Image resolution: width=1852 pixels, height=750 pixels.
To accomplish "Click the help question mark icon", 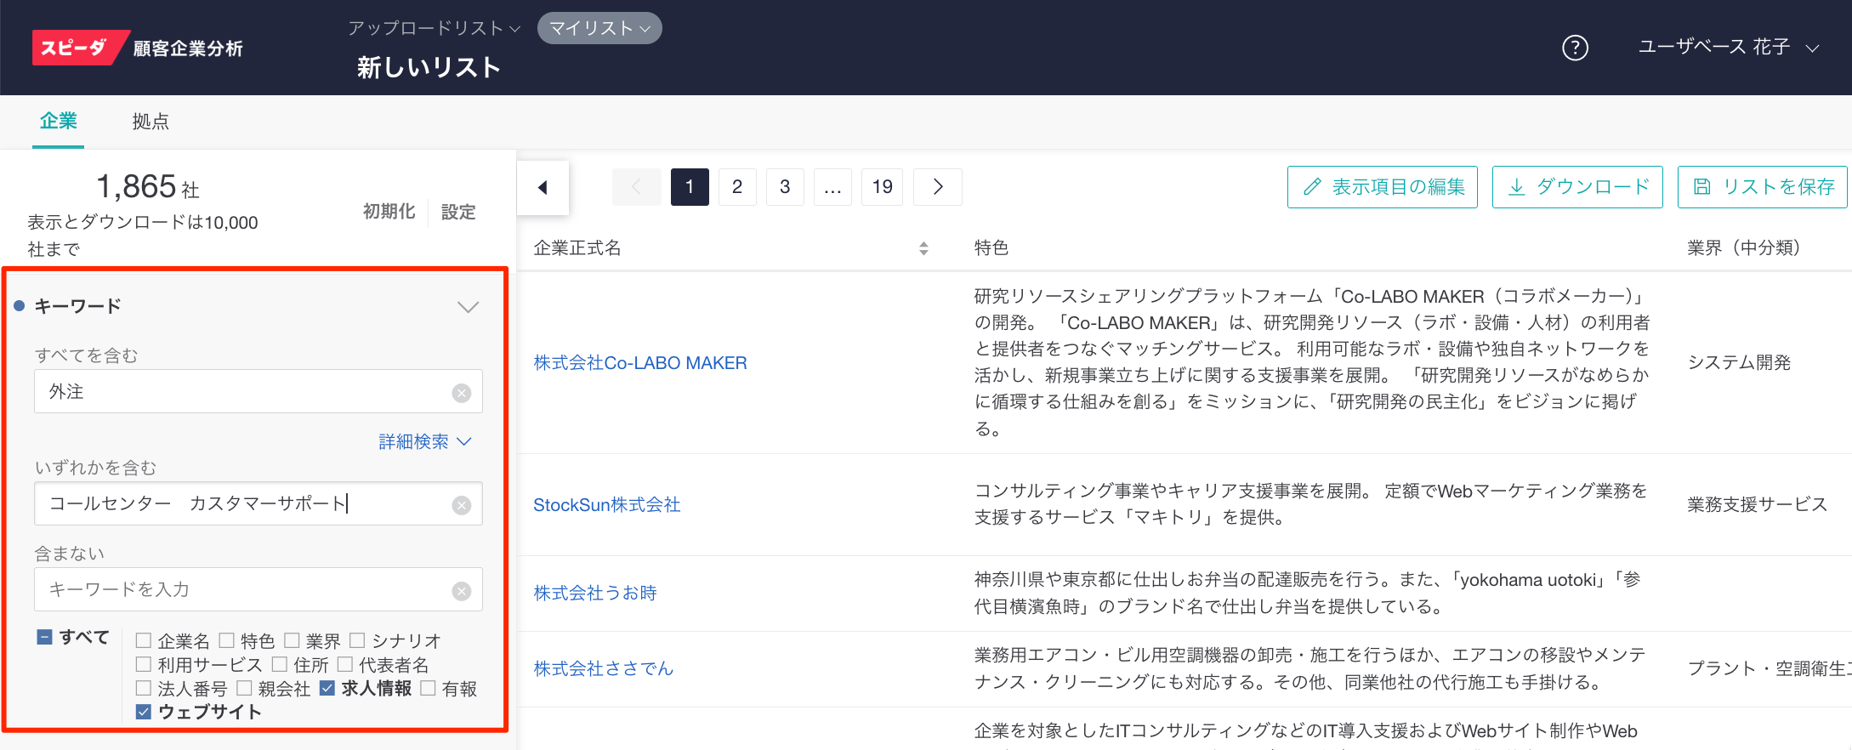I will pyautogui.click(x=1575, y=48).
